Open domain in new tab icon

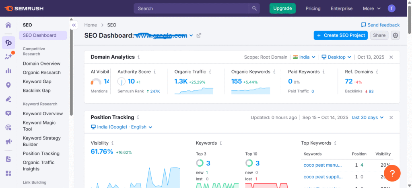(199, 35)
